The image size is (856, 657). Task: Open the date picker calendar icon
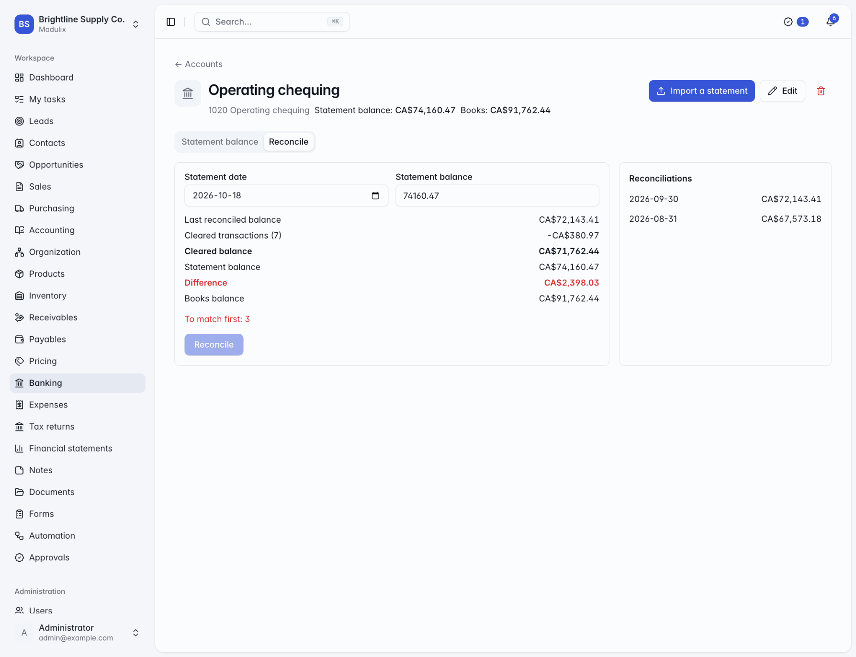pyautogui.click(x=375, y=195)
